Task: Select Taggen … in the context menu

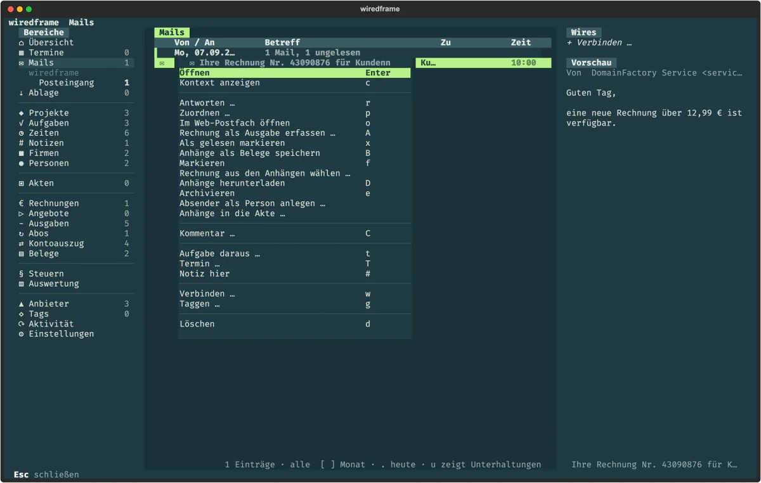Action: (x=295, y=304)
